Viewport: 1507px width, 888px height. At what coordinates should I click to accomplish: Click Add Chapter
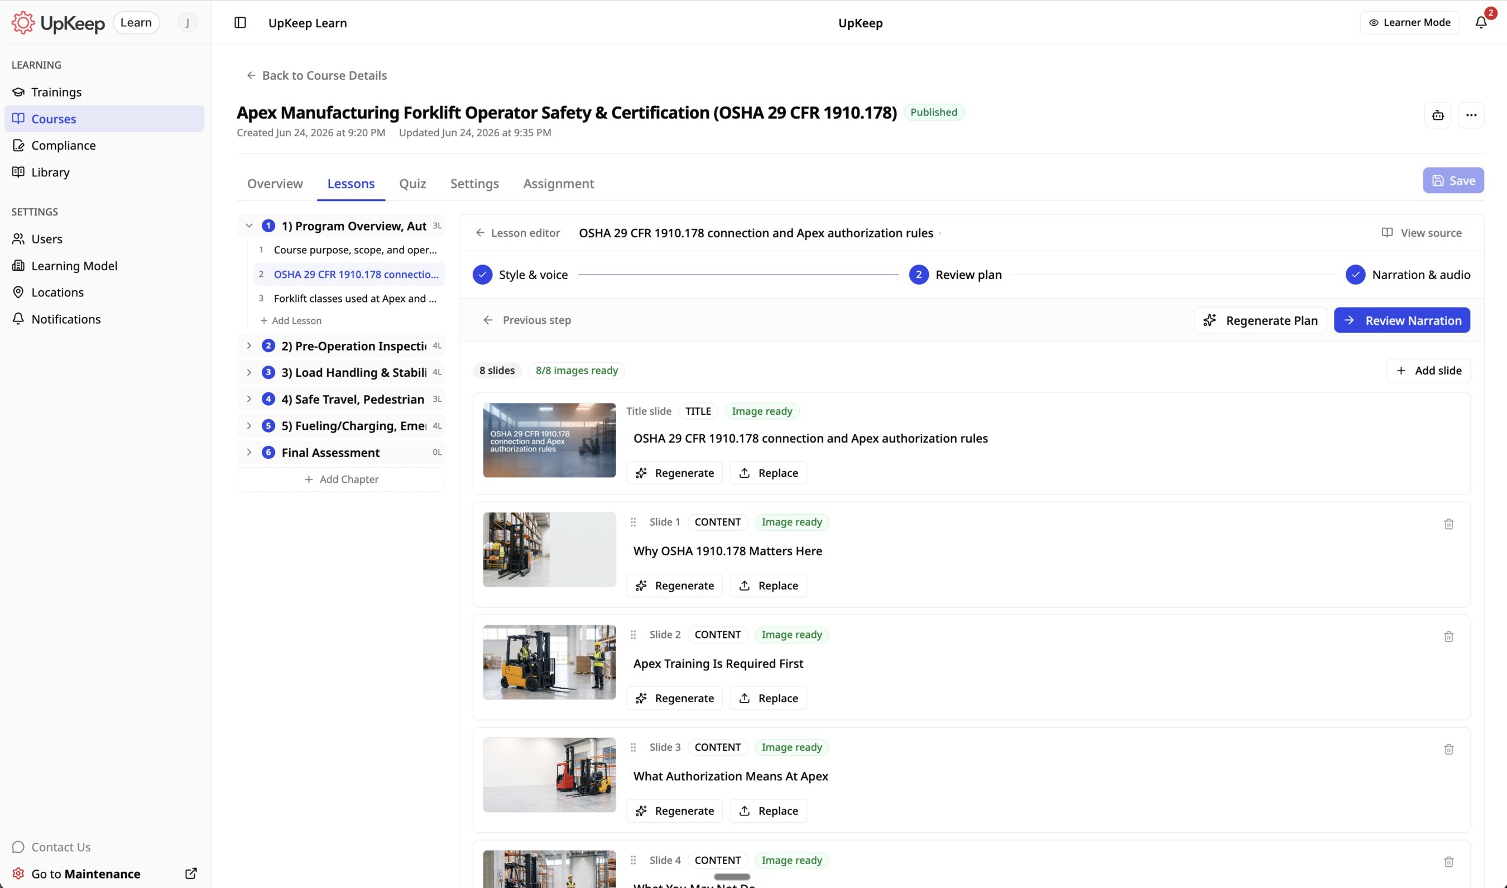(x=341, y=479)
